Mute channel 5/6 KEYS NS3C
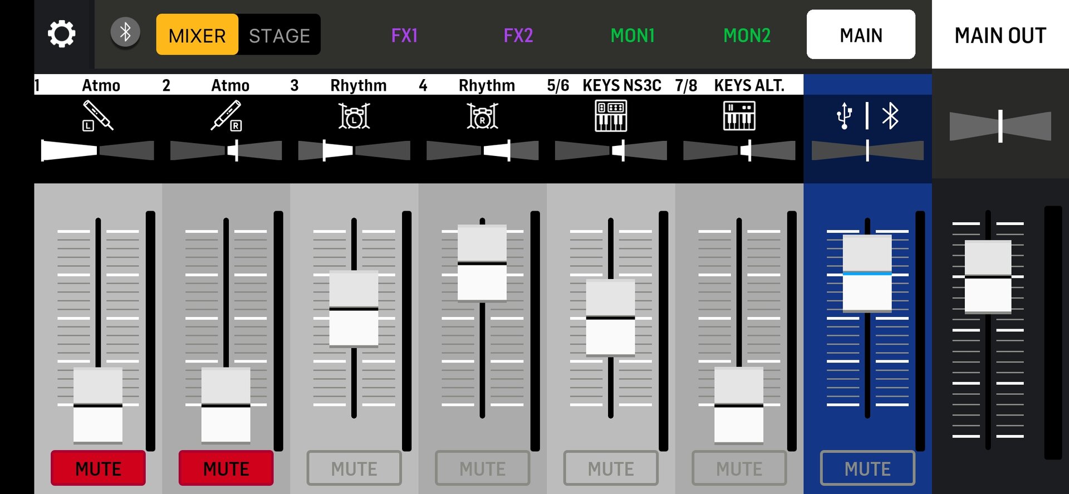1069x494 pixels. tap(611, 468)
